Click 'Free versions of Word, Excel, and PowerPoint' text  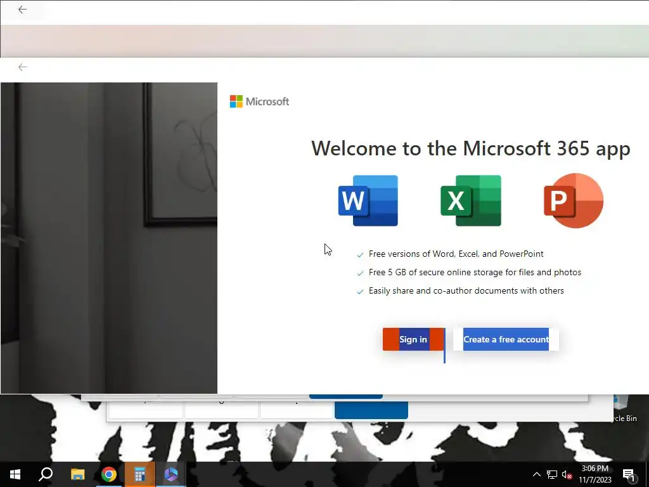456,254
